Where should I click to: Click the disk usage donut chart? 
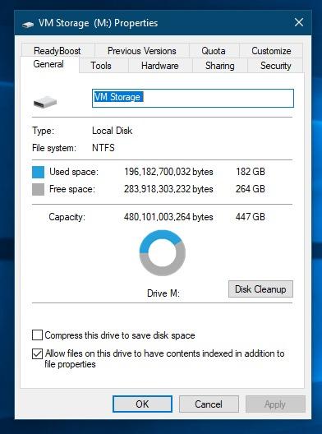(x=162, y=252)
